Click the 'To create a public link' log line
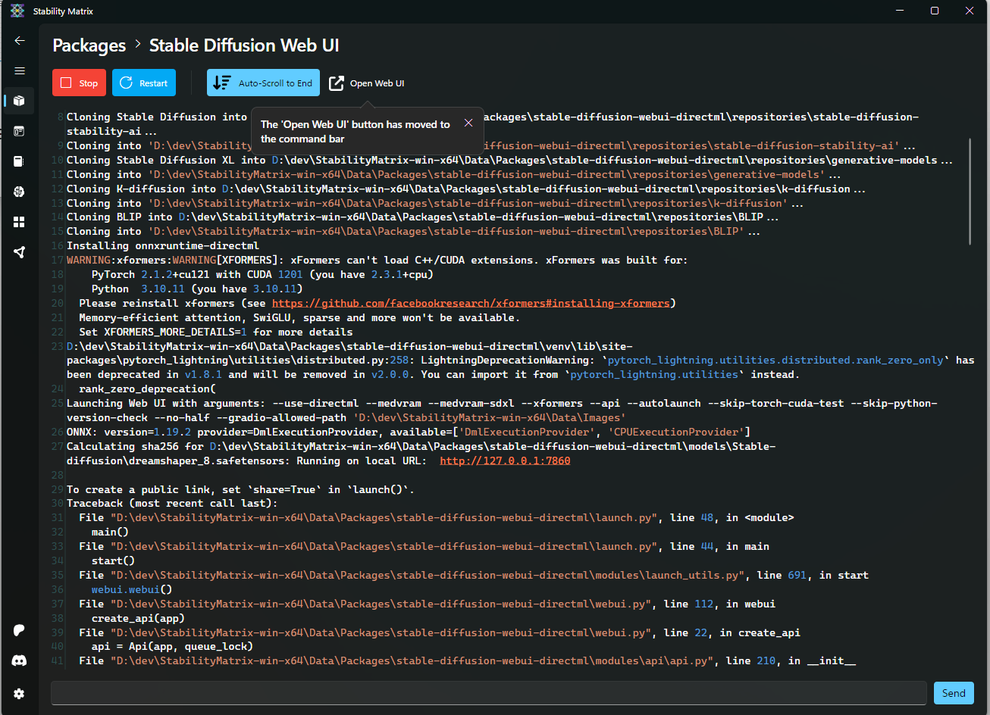 240,489
